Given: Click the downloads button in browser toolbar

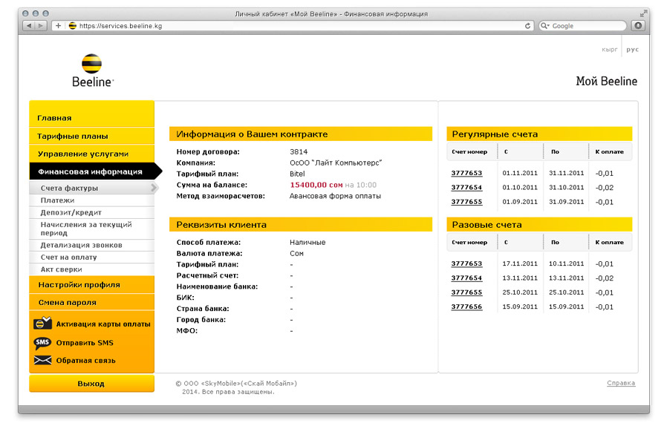Looking at the screenshot, I should tap(638, 26).
